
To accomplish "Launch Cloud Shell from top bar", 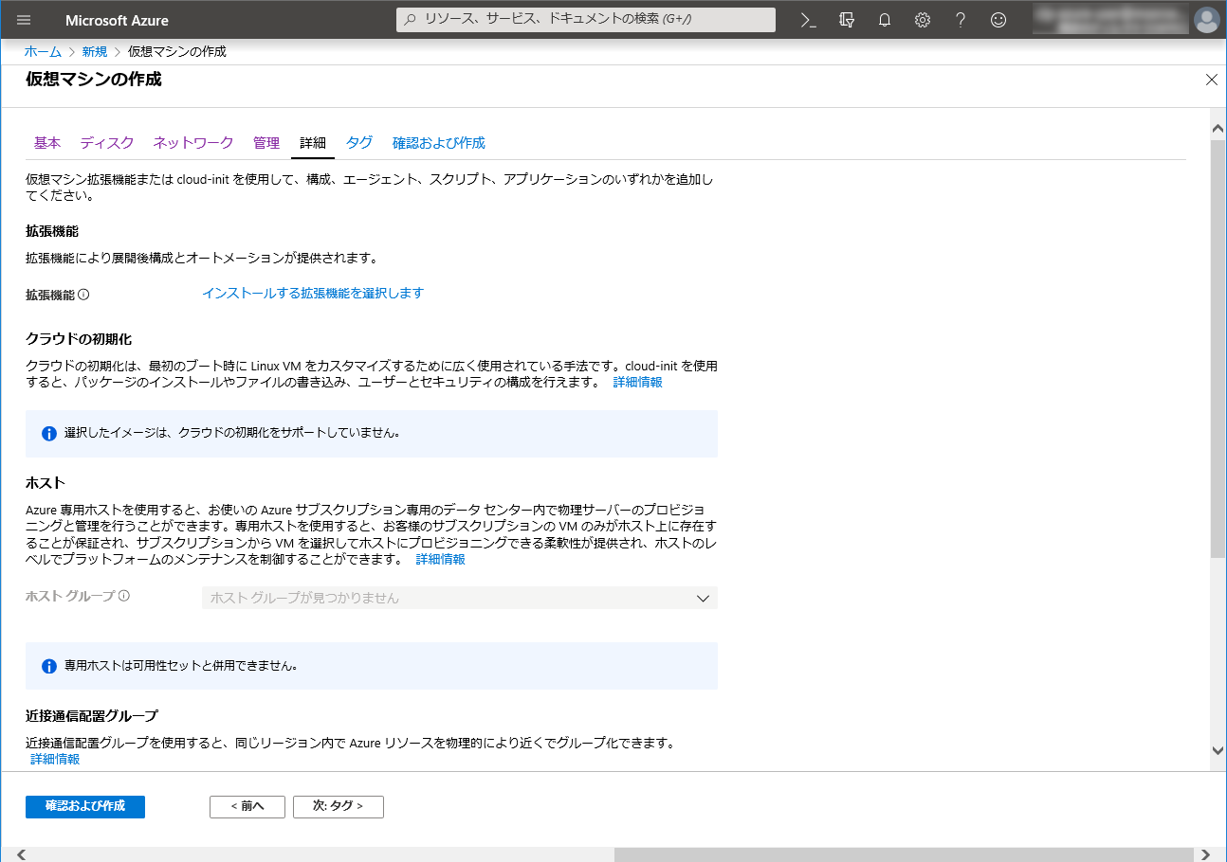I will pos(809,20).
